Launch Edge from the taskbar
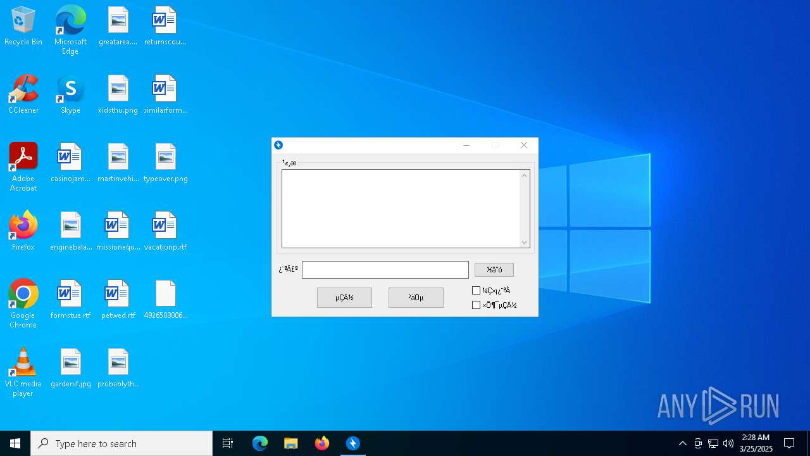Image resolution: width=810 pixels, height=456 pixels. coord(260,443)
